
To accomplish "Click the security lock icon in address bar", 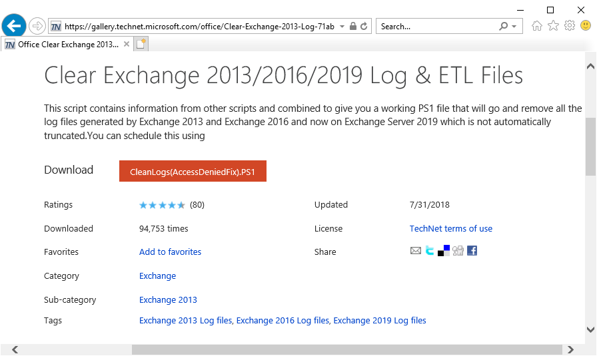I will point(353,26).
